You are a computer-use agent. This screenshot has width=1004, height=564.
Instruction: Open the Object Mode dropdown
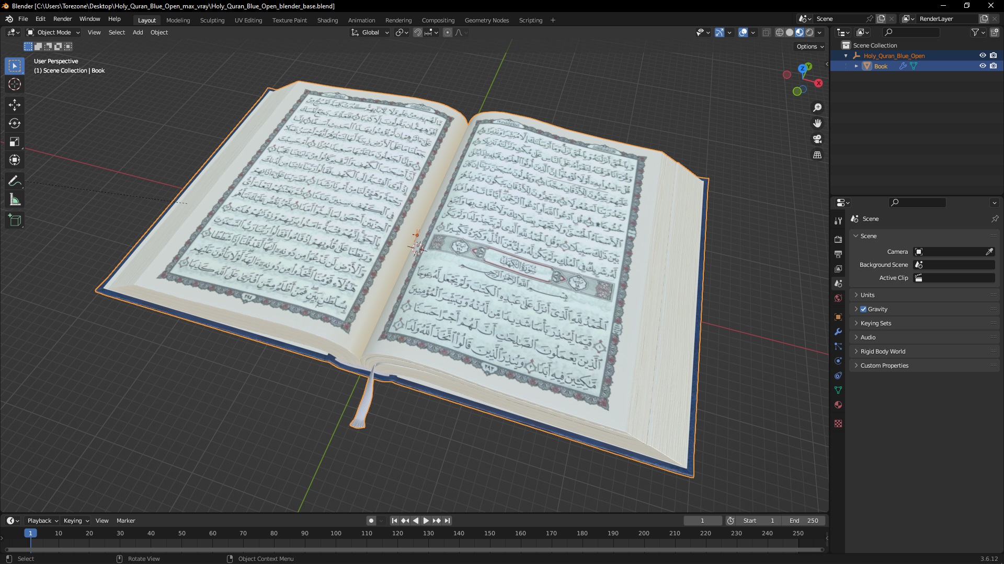click(x=53, y=32)
